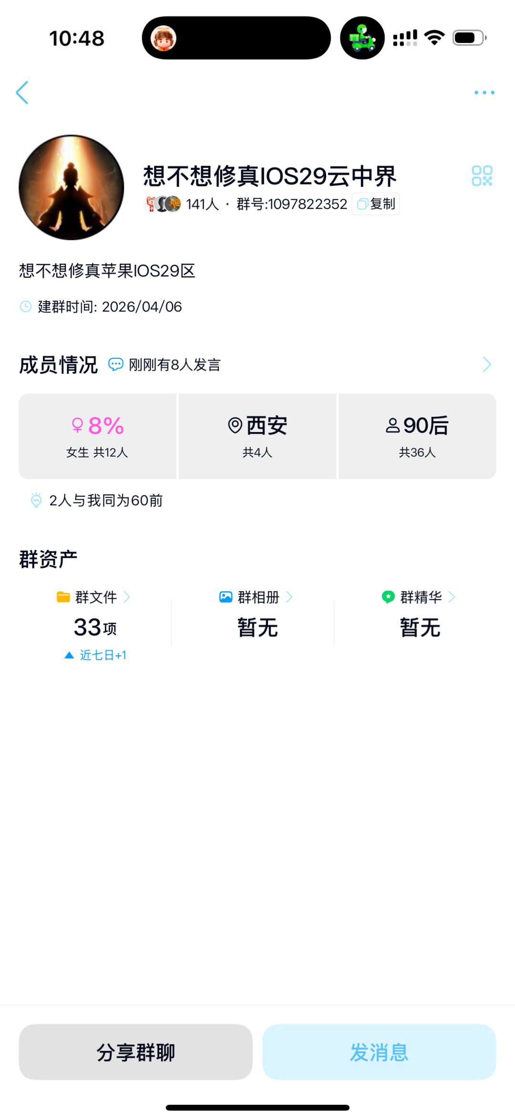The width and height of the screenshot is (515, 1120).
Task: Tap the group avatar picture
Action: (72, 187)
